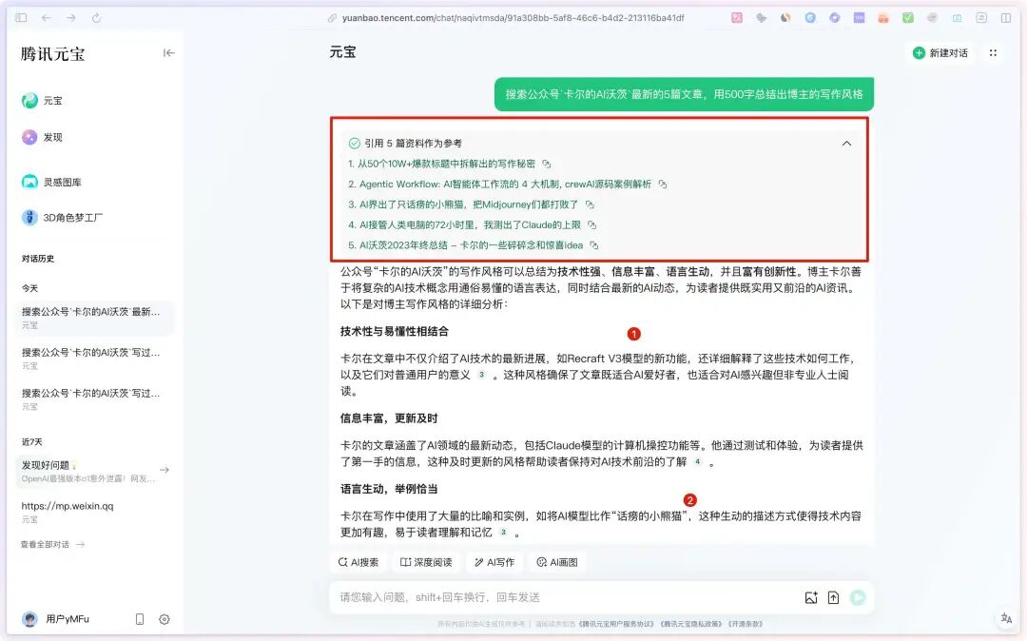Viewport: 1027px width, 641px height.
Task: Click citation badge 3 after 理解和记忆
Action: coord(503,533)
